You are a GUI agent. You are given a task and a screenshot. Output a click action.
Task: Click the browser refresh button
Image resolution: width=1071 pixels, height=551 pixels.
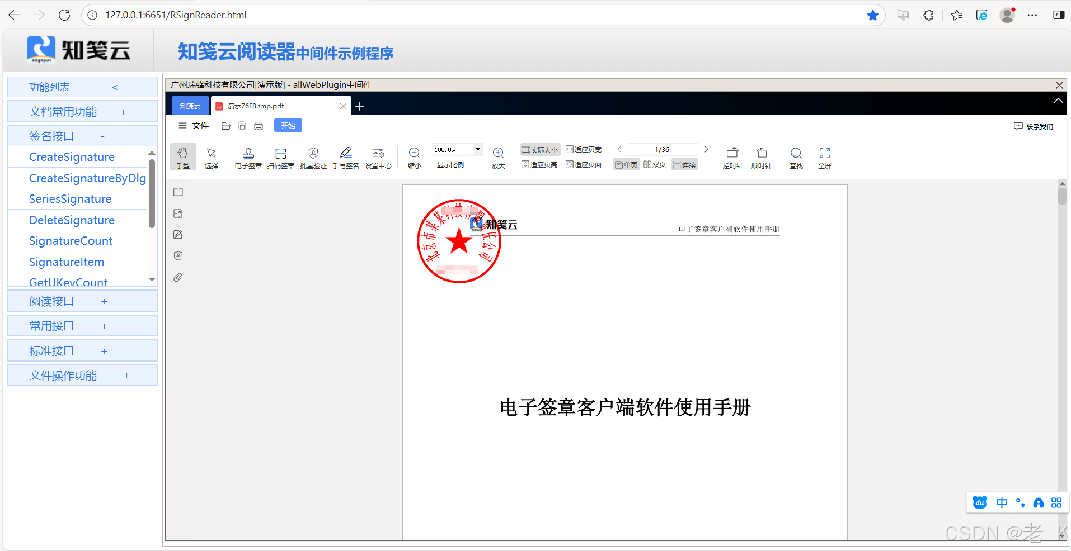click(x=64, y=15)
